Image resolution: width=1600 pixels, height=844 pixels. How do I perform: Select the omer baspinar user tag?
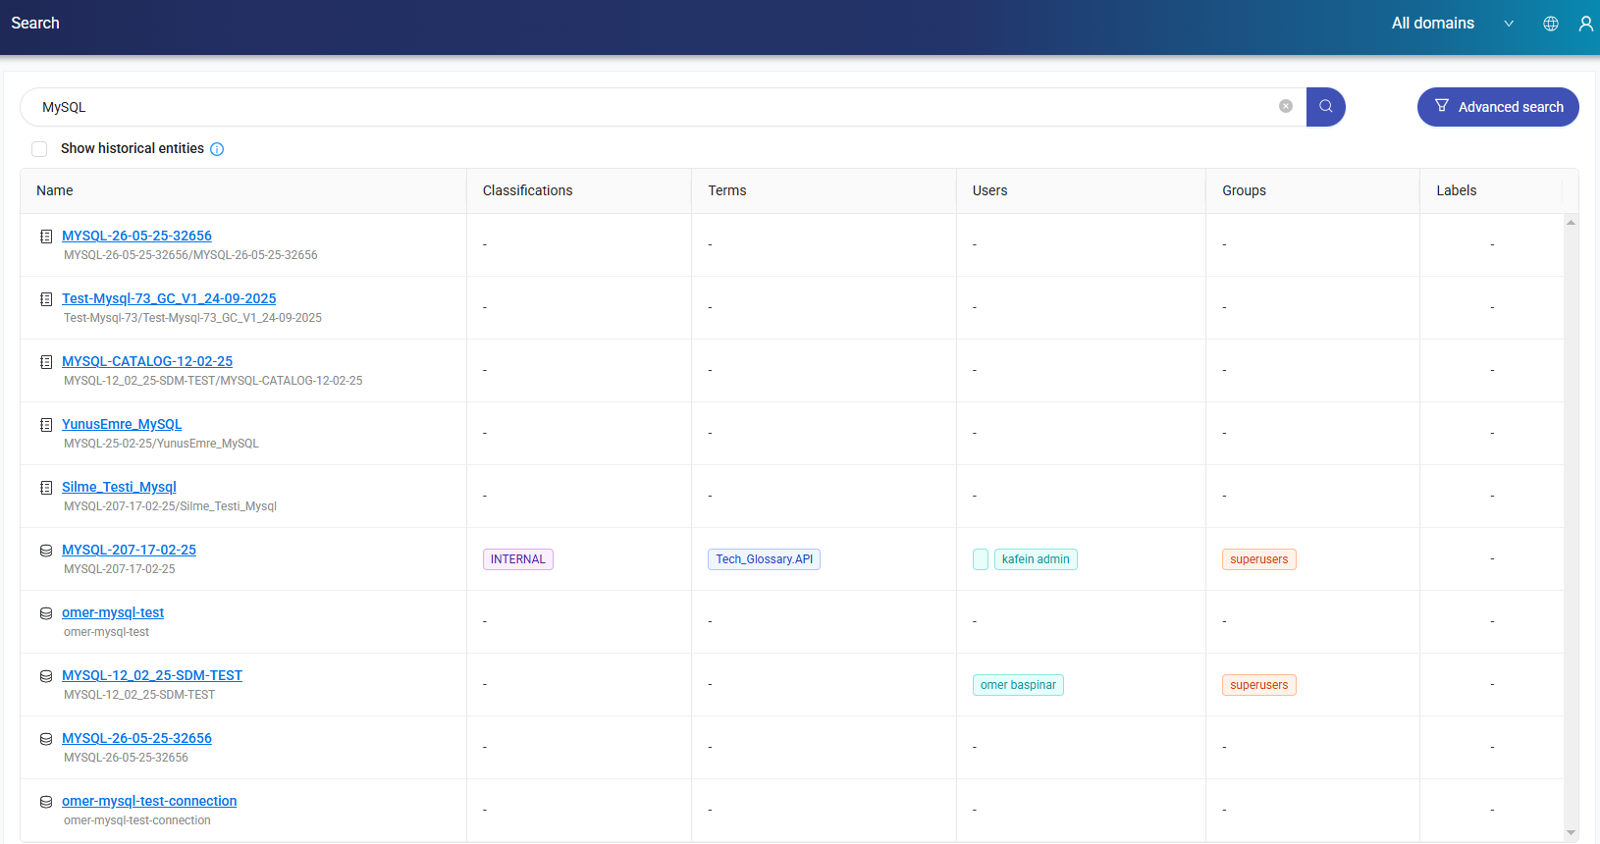(1018, 685)
